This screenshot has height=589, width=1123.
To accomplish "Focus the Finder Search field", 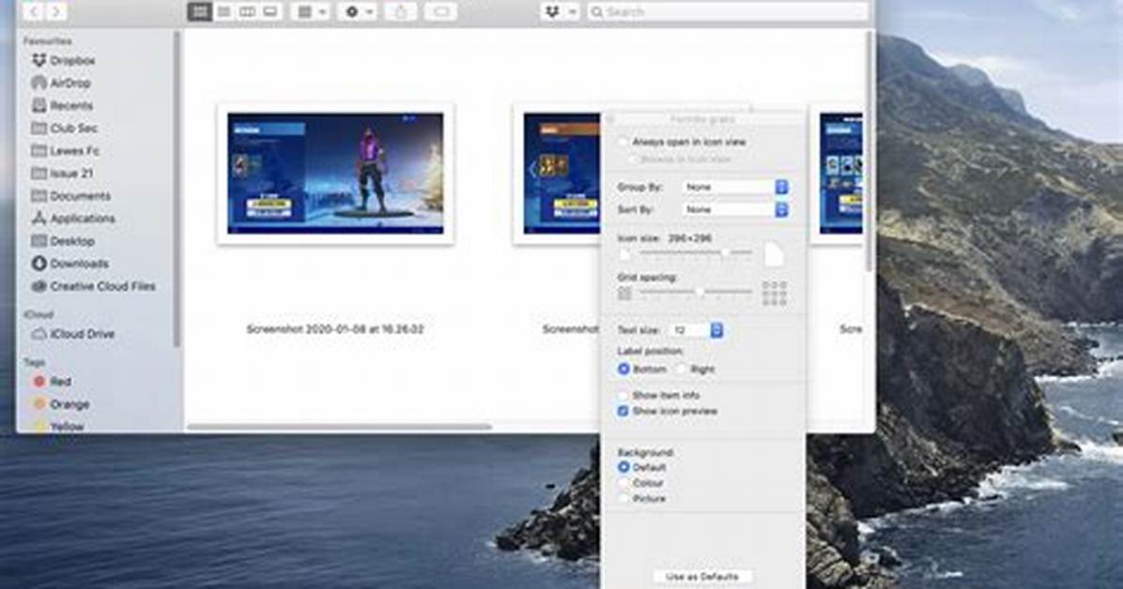I will pos(728,11).
